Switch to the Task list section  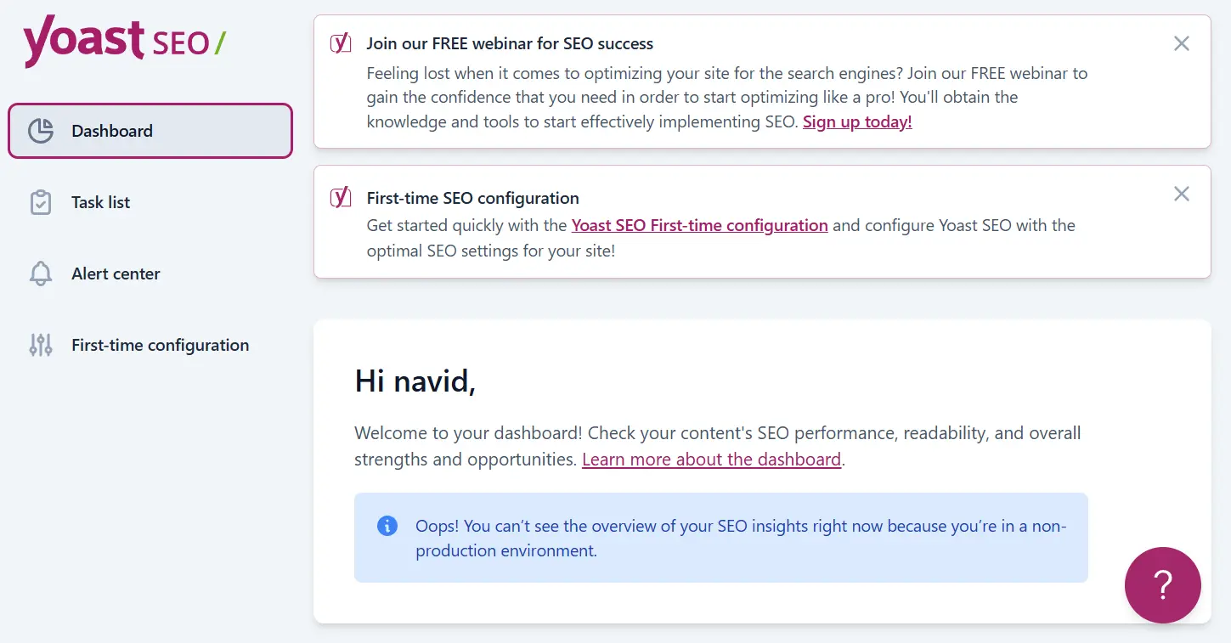pyautogui.click(x=100, y=202)
